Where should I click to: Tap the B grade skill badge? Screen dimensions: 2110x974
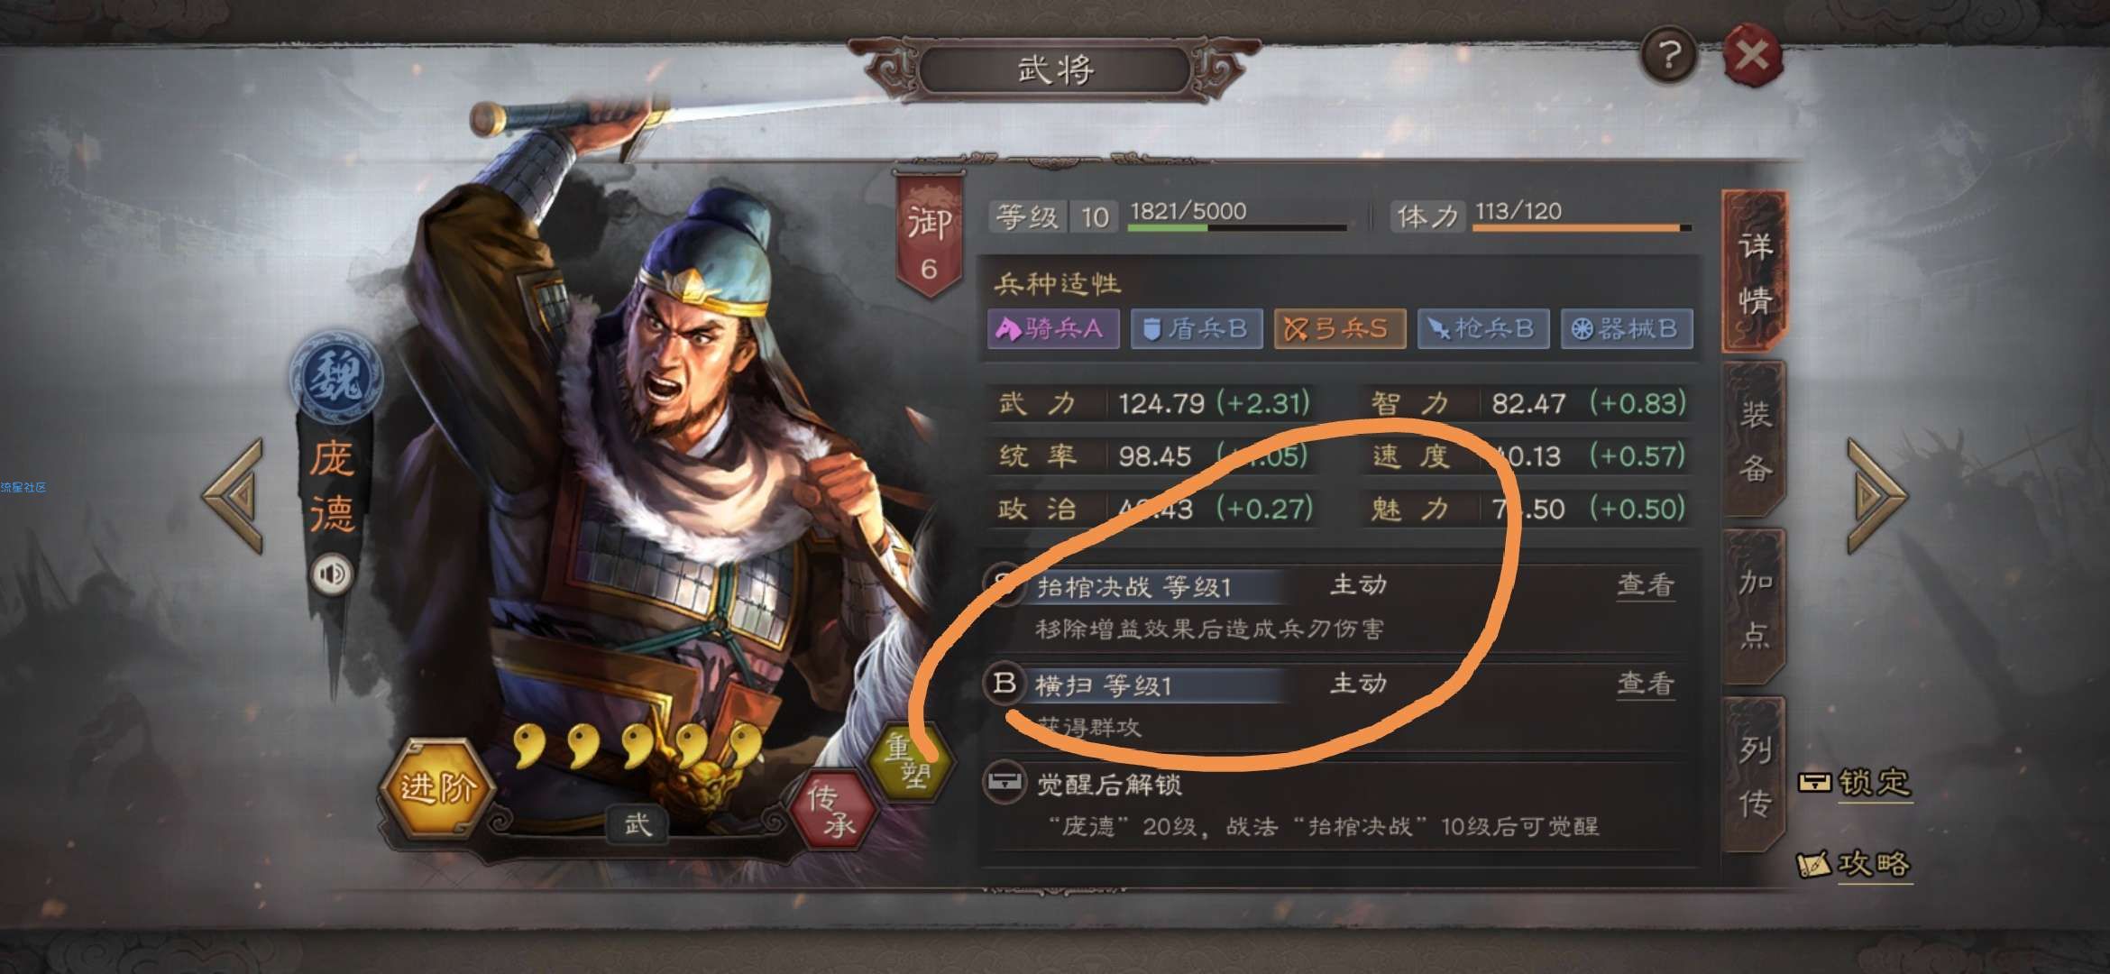coord(1005,683)
